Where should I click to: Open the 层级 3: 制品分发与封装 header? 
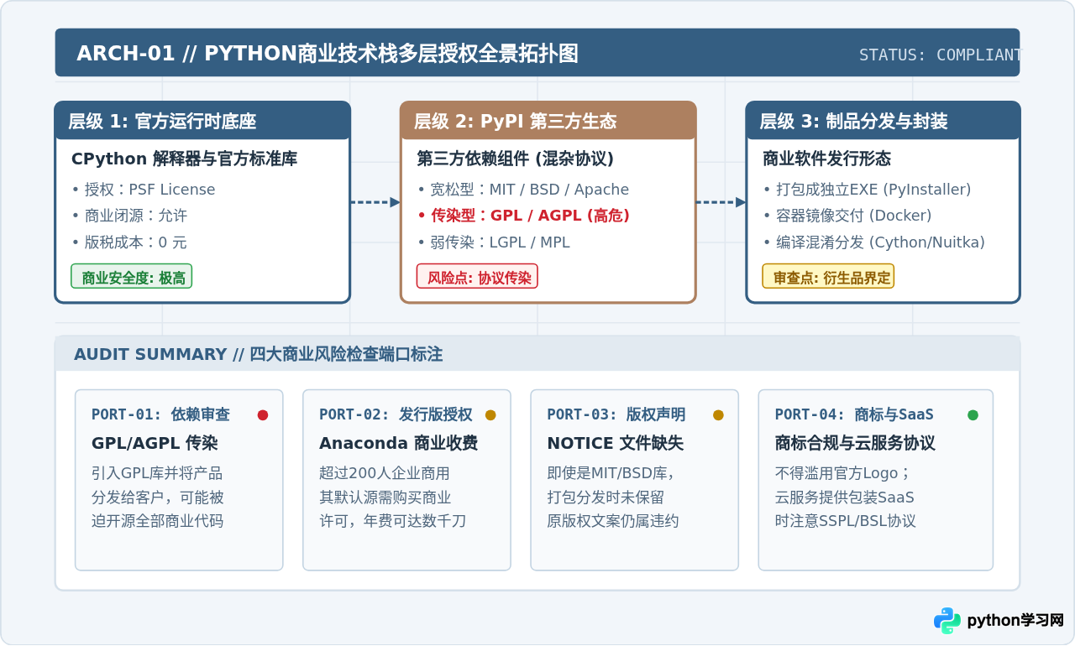point(883,121)
